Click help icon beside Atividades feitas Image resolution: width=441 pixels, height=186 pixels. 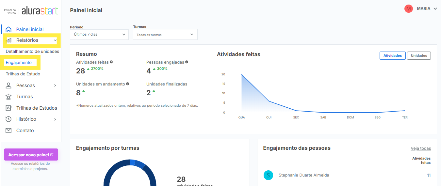click(111, 62)
